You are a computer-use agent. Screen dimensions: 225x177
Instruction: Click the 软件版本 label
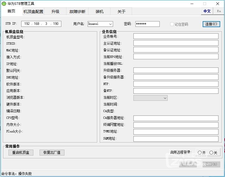[x=14, y=84]
